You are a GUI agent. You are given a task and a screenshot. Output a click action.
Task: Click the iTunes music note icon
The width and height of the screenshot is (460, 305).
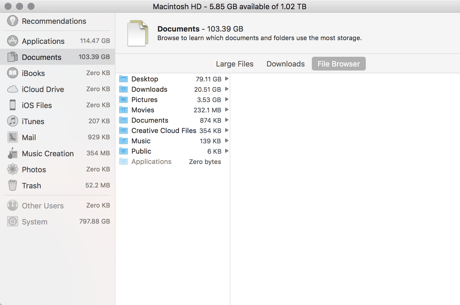point(13,121)
